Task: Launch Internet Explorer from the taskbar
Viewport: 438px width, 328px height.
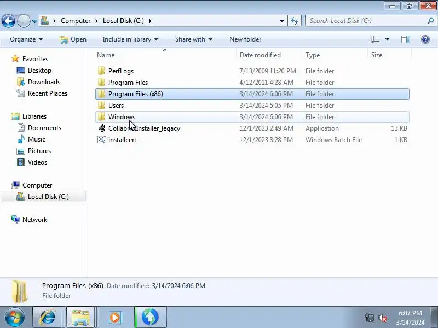Action: pos(48,317)
